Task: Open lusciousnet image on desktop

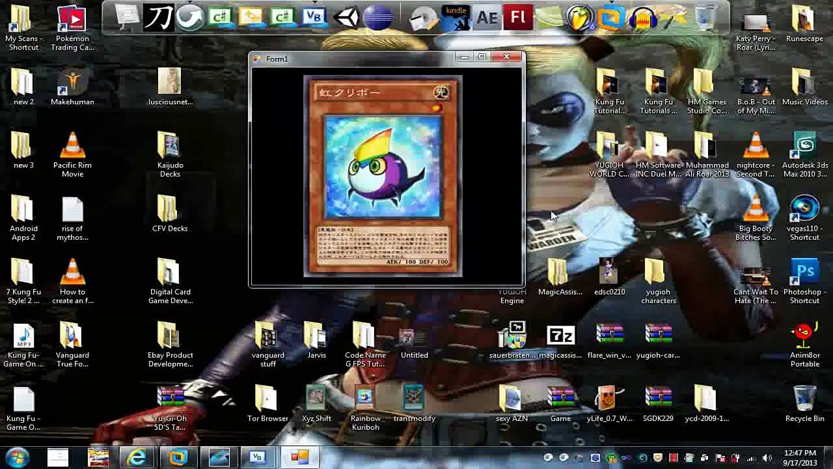Action: pyautogui.click(x=170, y=87)
